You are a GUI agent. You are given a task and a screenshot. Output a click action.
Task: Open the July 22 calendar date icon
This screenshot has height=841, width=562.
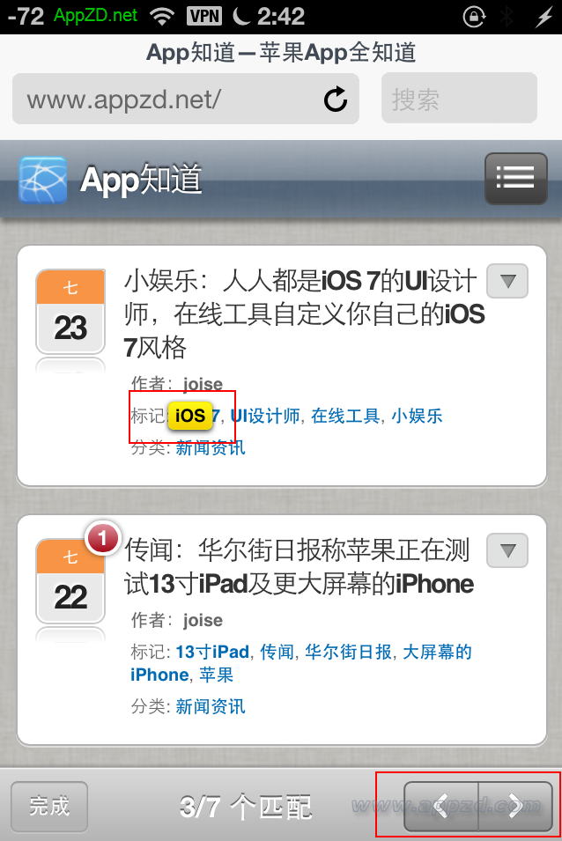point(70,581)
